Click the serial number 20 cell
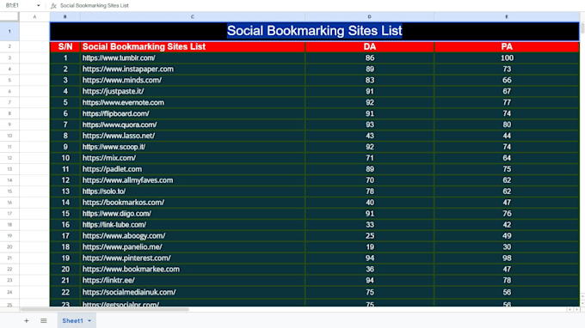585x328 pixels. click(x=65, y=269)
